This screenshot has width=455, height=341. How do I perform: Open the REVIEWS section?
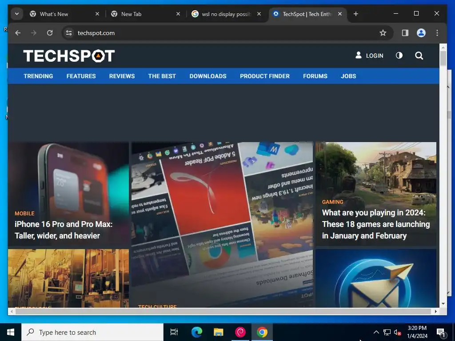[122, 76]
